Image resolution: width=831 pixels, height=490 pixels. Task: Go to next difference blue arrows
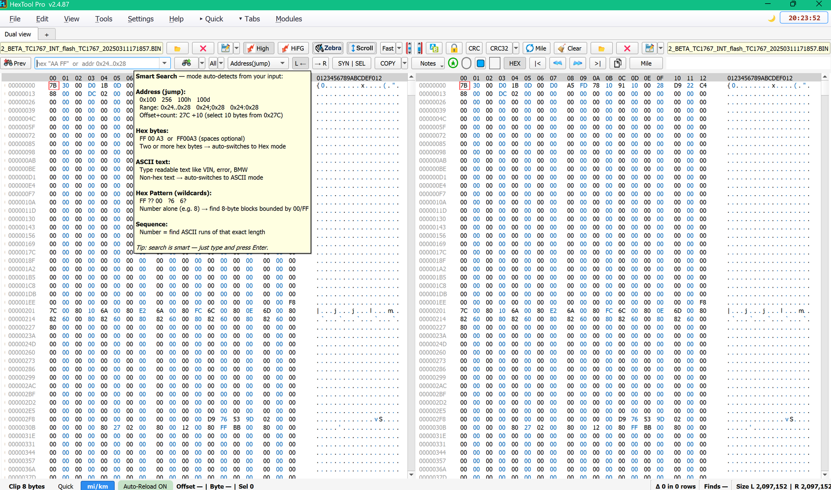[578, 63]
